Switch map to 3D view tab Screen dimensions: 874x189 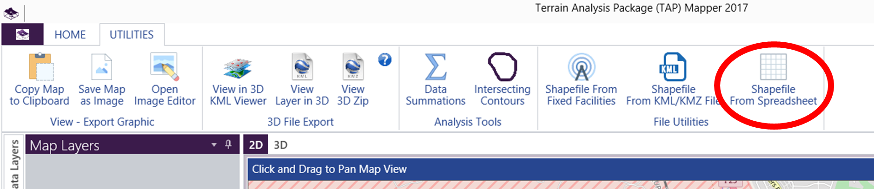tap(280, 145)
